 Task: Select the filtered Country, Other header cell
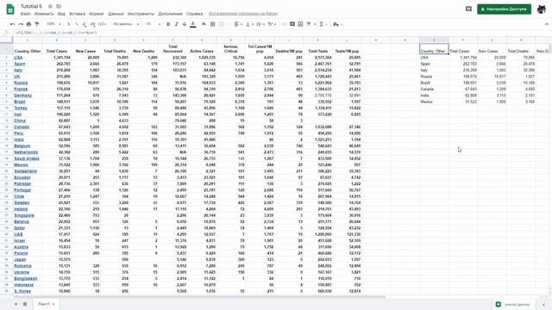click(434, 49)
